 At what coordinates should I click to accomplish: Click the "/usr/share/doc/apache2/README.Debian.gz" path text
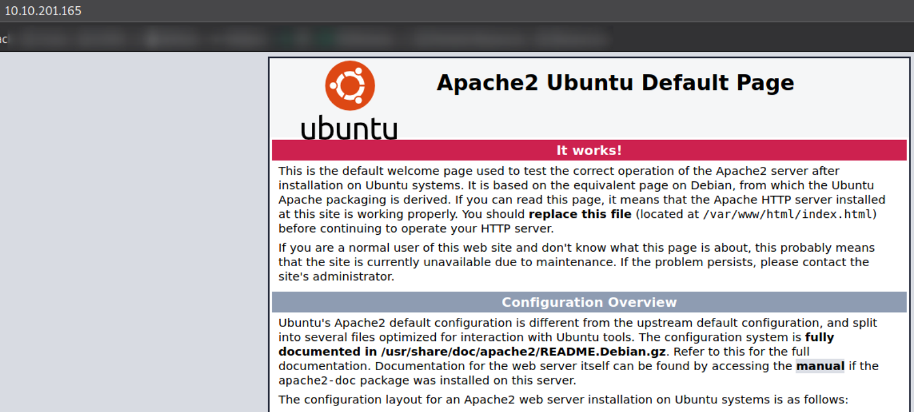coord(524,352)
